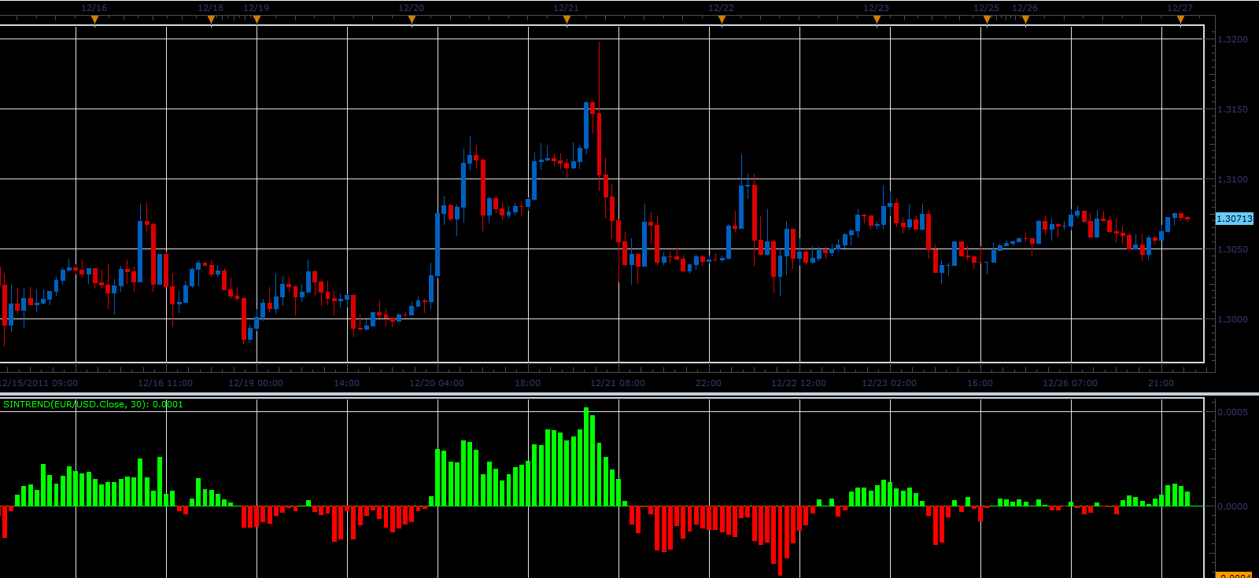Click the 22:00 time axis label
The width and height of the screenshot is (1259, 578).
coord(708,384)
